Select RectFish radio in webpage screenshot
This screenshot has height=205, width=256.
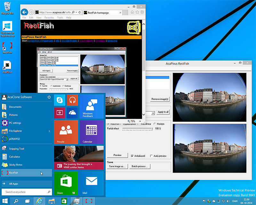pyautogui.click(x=41, y=86)
